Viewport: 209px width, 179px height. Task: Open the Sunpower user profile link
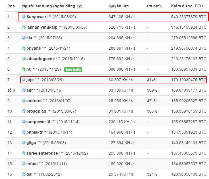click(x=36, y=17)
